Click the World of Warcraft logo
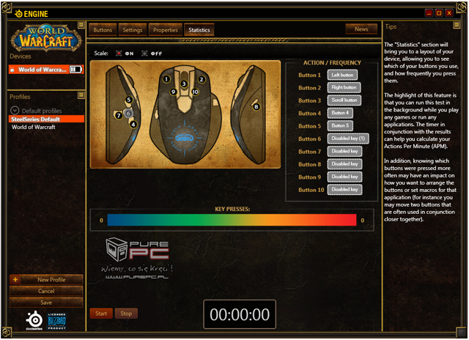Screen dimensions: 469x340 tap(45, 37)
